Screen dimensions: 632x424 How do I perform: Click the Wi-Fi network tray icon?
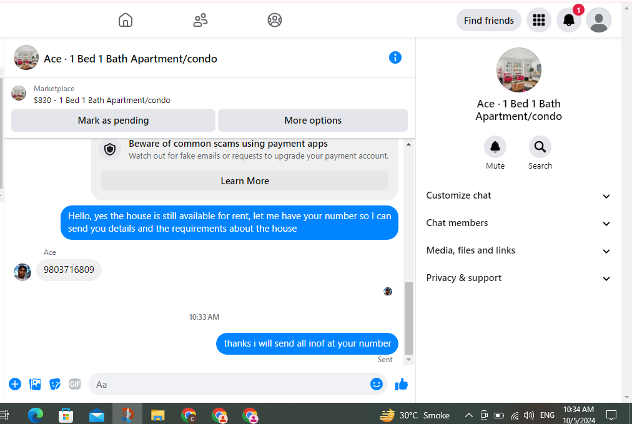point(515,415)
